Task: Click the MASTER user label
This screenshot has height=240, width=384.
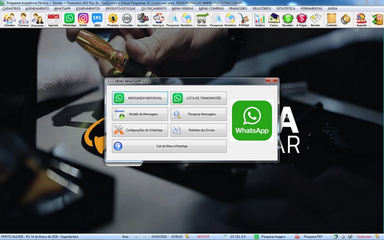Action: coord(203,237)
